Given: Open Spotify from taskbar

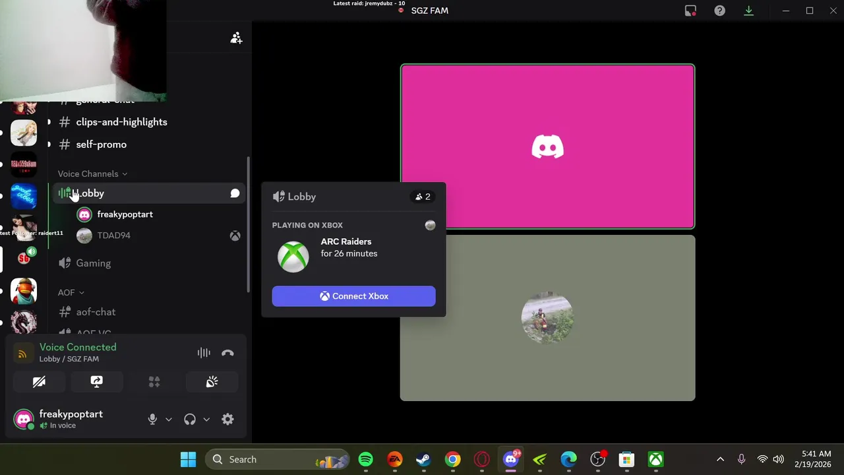Looking at the screenshot, I should [x=365, y=459].
